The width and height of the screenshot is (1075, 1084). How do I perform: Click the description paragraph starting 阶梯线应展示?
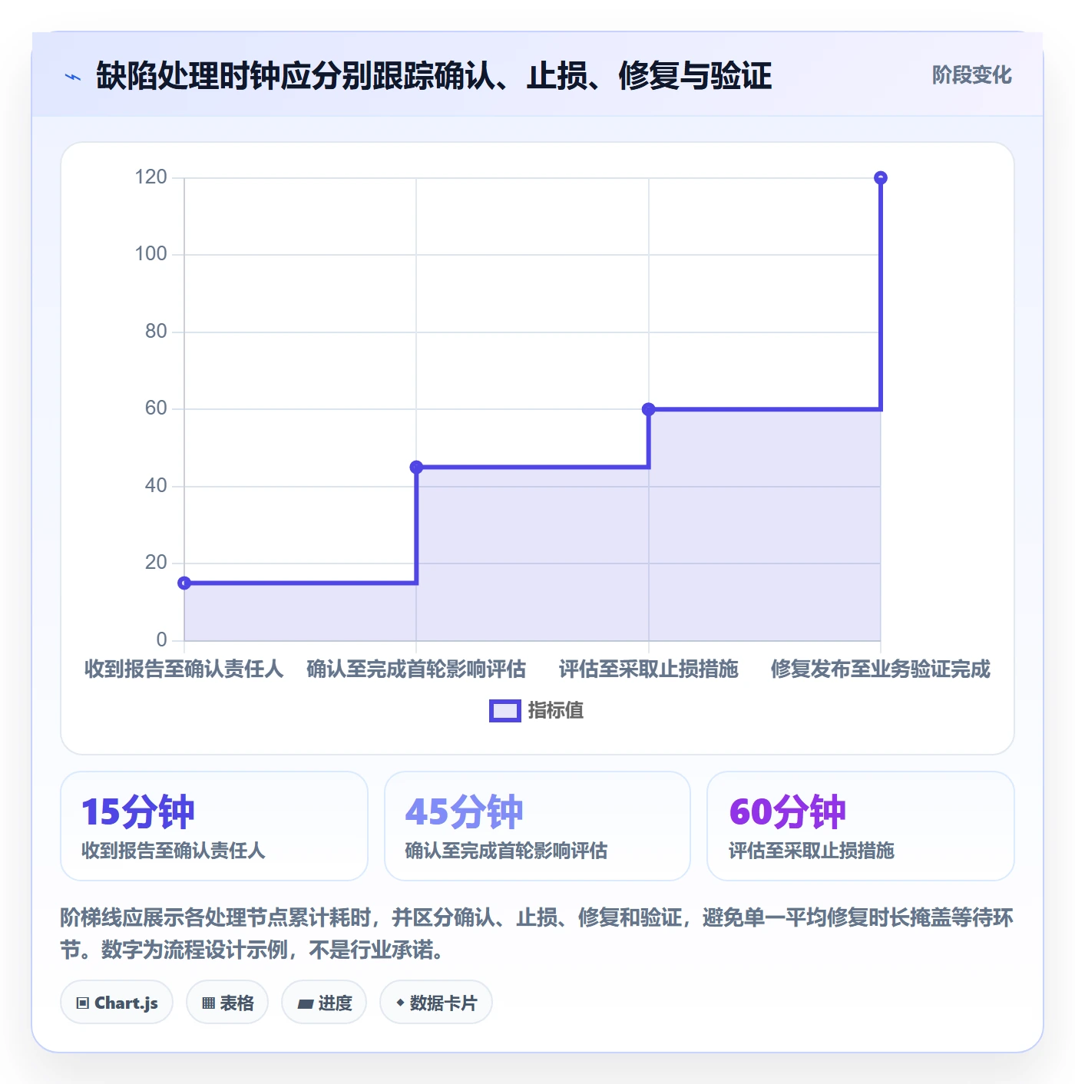tap(537, 934)
